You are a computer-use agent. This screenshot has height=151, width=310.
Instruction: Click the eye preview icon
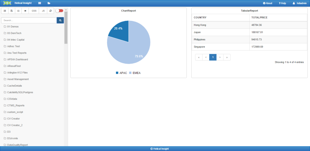coord(25,11)
